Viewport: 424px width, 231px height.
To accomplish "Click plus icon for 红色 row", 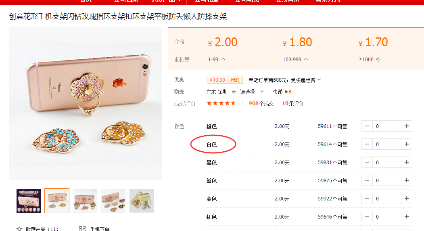I will 406,217.
